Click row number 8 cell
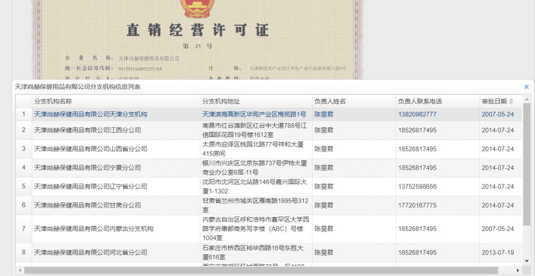The height and width of the screenshot is (276, 535). click(24, 252)
